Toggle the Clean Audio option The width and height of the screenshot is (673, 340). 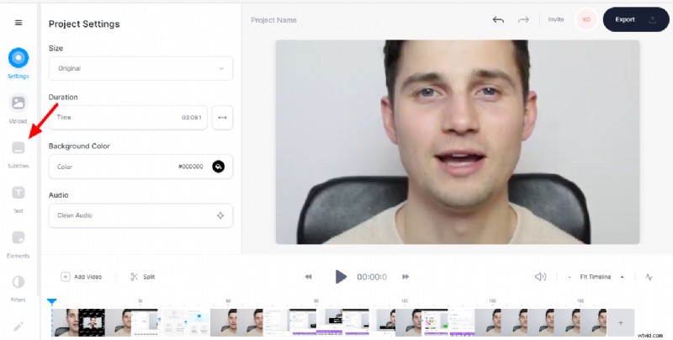tap(220, 215)
